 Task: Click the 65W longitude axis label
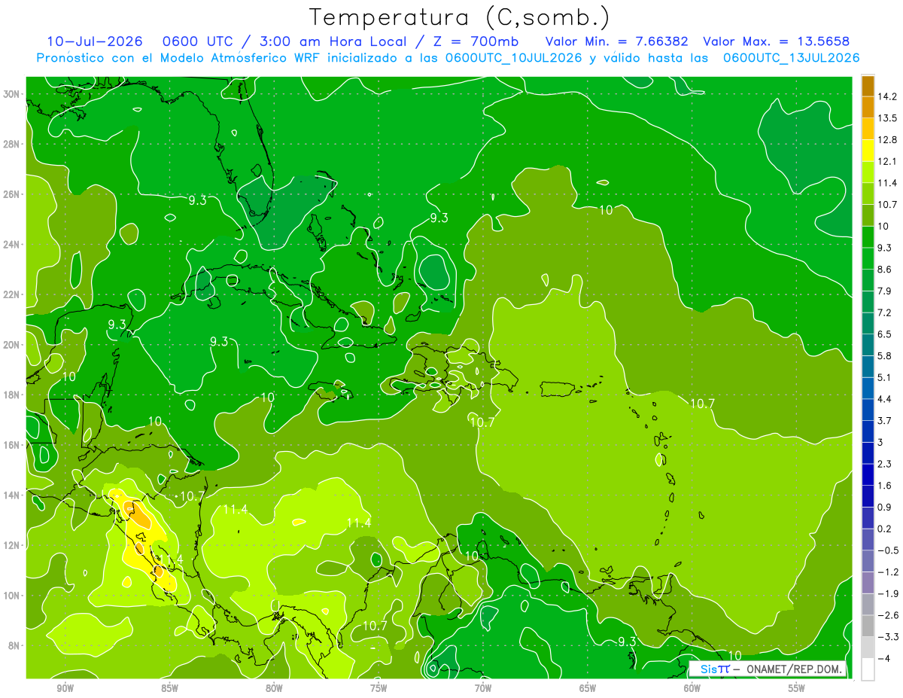coord(588,688)
